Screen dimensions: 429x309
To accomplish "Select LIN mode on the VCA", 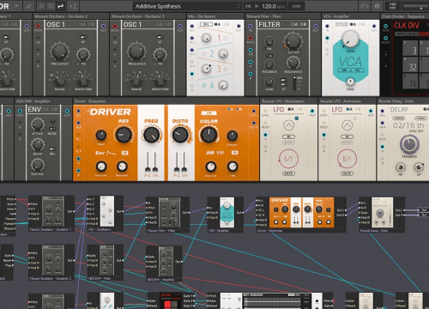I will (344, 70).
